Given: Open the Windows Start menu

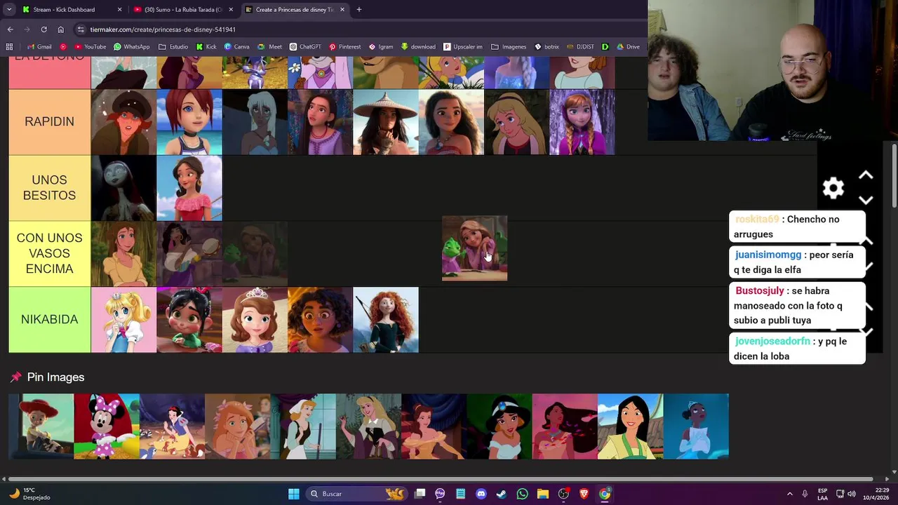Looking at the screenshot, I should pos(294,494).
